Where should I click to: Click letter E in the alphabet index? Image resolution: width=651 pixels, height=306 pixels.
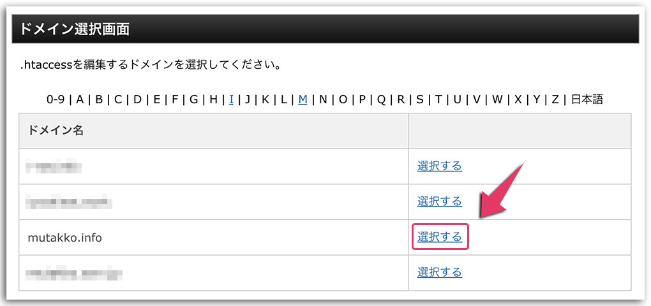pos(156,99)
